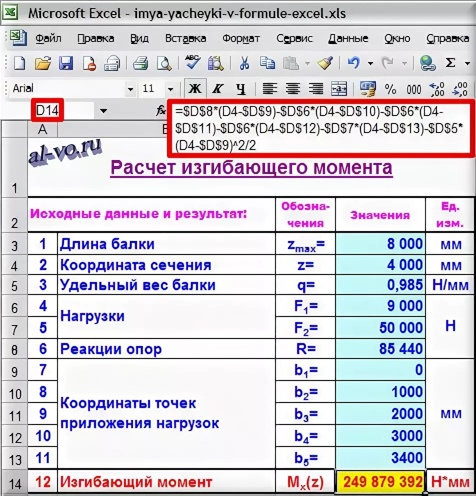
Task: Click the 'Расчет изгибающего момента' title
Action: (x=251, y=167)
